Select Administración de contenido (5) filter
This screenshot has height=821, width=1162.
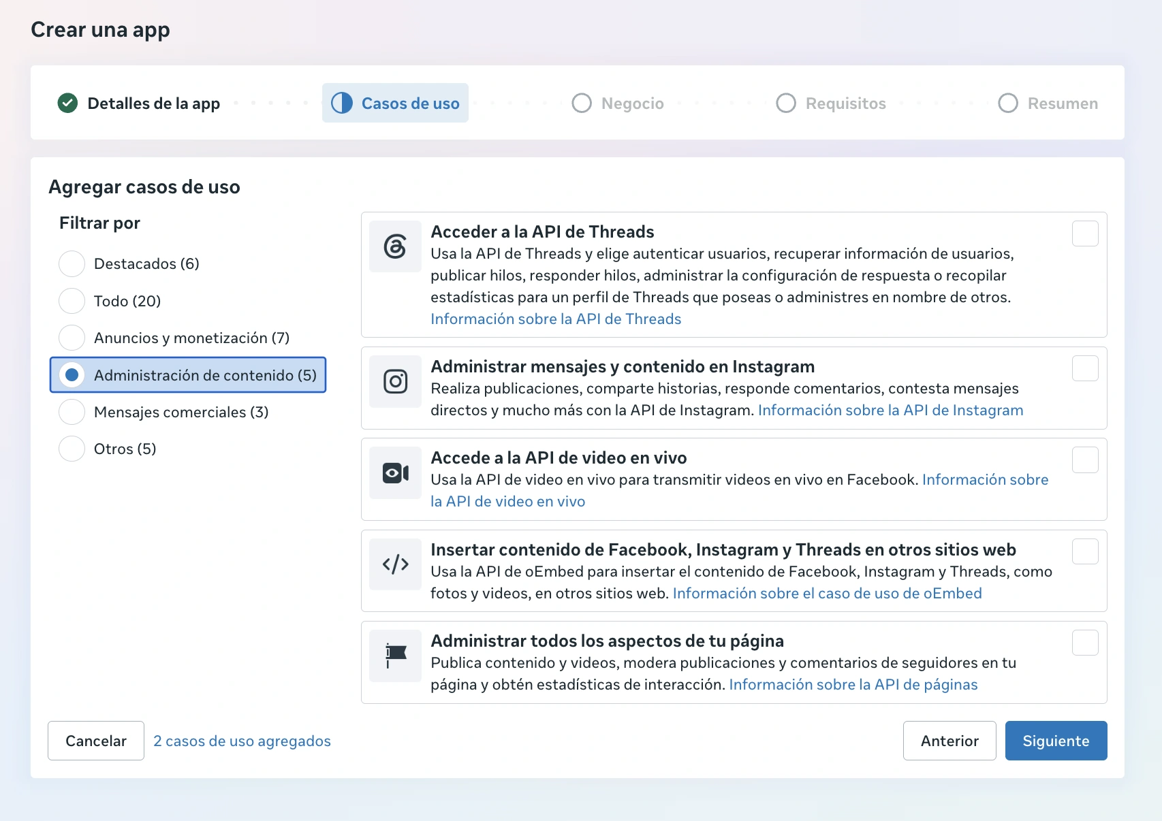tap(188, 374)
